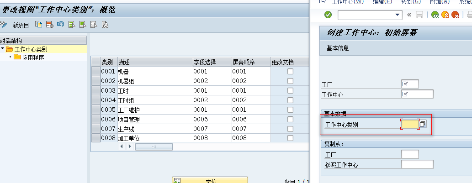
Task: Click the green checkmark Enter icon
Action: 328,15
